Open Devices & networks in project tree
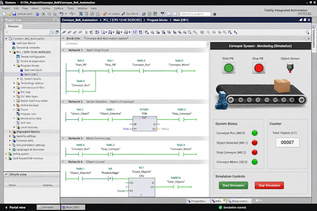The width and height of the screenshot is (317, 211). coord(26,48)
